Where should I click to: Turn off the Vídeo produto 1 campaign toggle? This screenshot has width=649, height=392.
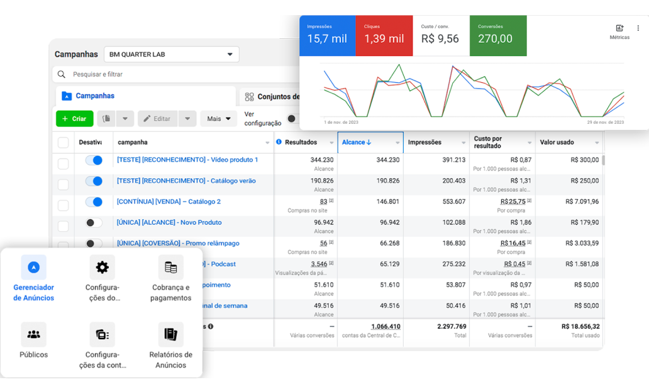(x=94, y=160)
